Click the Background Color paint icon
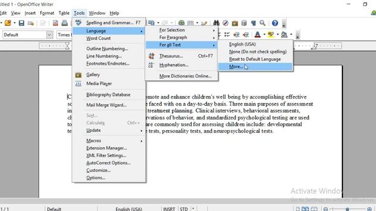The image size is (376, 211). pos(284,35)
